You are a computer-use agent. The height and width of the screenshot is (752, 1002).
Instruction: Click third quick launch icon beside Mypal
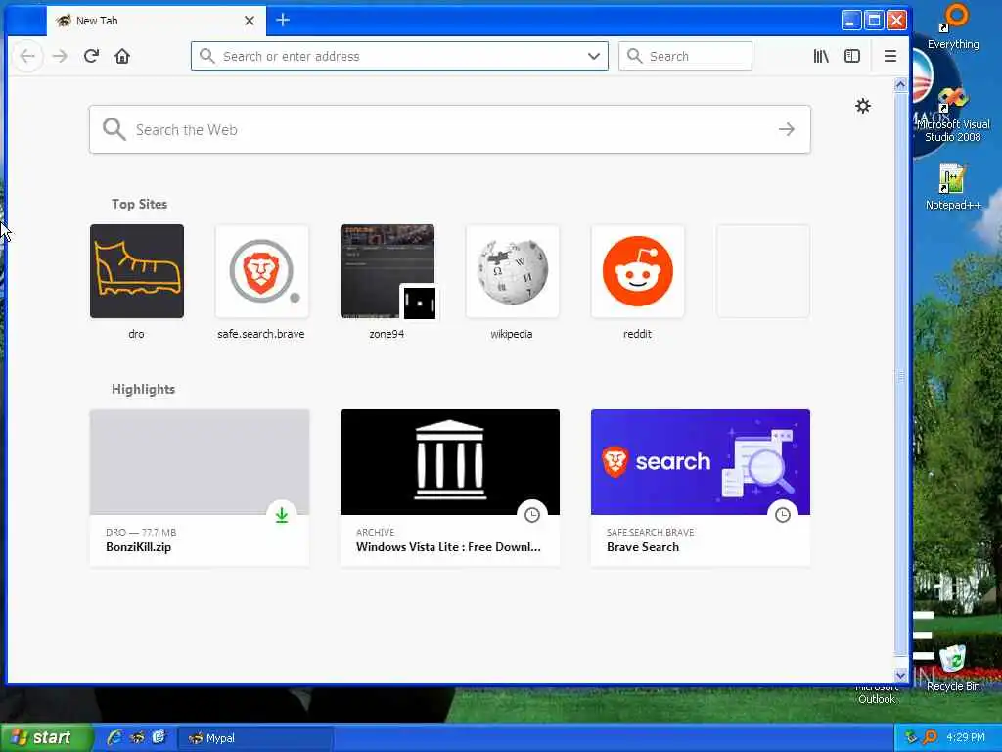159,738
